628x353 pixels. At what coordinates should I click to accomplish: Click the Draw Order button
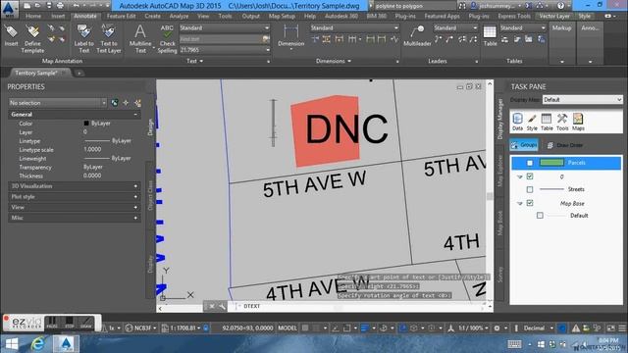coord(565,145)
